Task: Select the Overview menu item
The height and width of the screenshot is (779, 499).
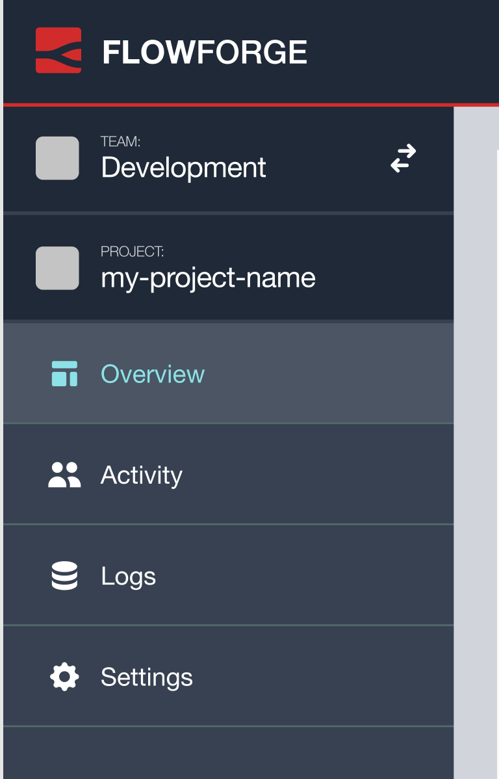Action: 229,374
